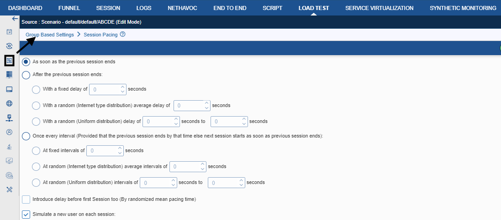Open the highlighted group settings sidebar icon
This screenshot has width=501, height=220.
click(9, 60)
